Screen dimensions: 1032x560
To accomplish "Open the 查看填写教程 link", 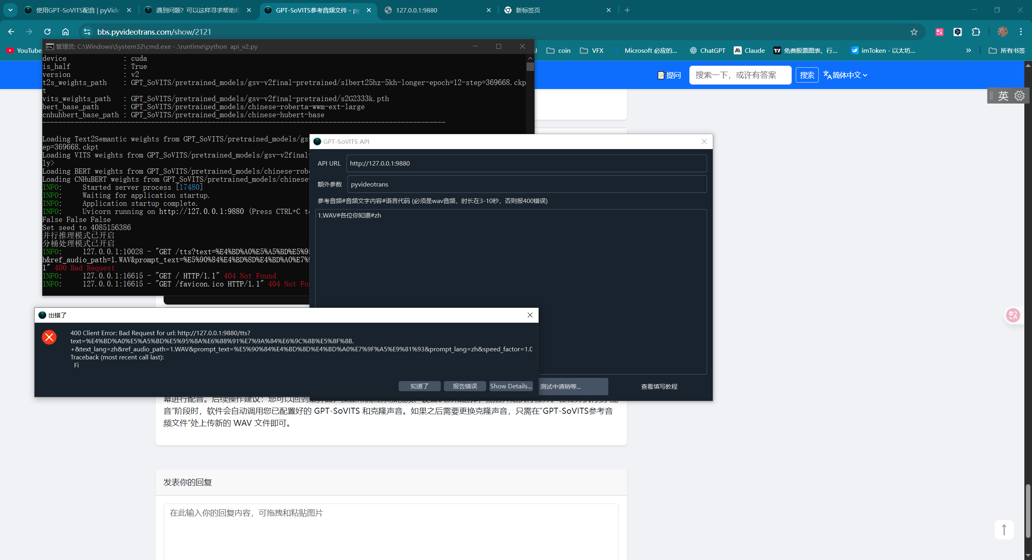I will [659, 386].
